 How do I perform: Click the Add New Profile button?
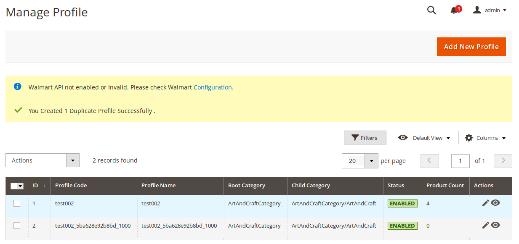[471, 47]
